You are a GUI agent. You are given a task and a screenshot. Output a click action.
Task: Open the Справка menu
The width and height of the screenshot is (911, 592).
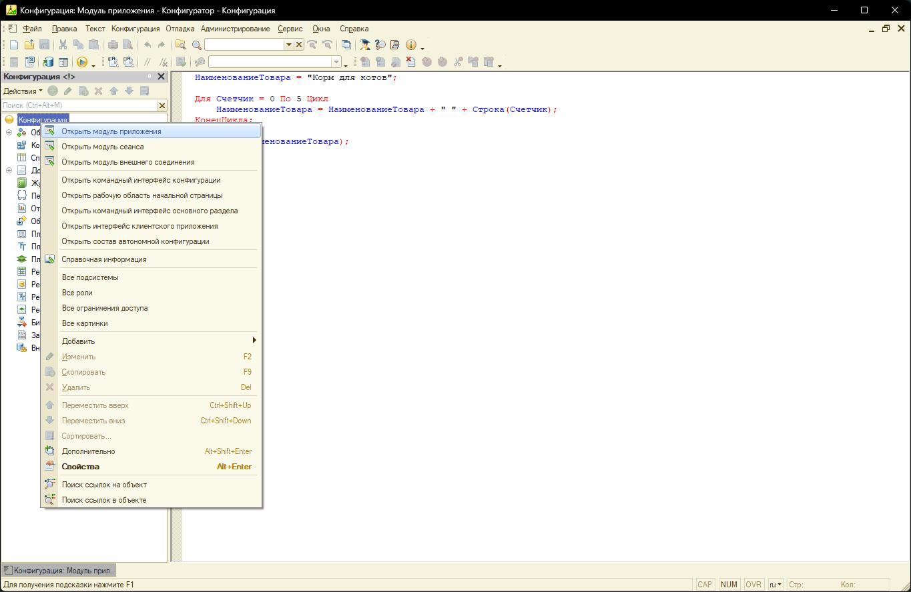coord(354,29)
